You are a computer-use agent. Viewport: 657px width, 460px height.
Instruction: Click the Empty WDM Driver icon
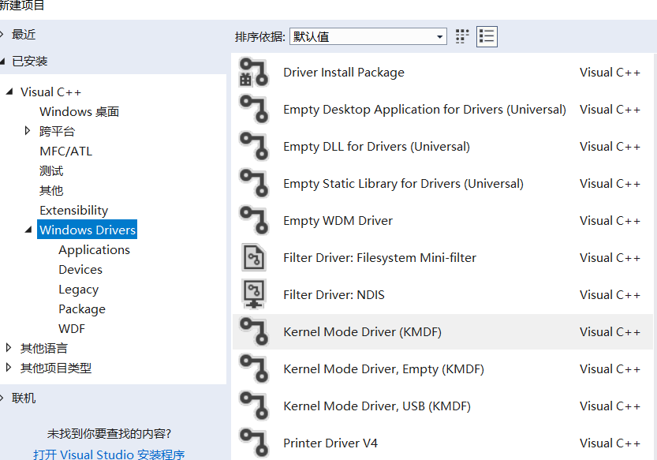253,221
